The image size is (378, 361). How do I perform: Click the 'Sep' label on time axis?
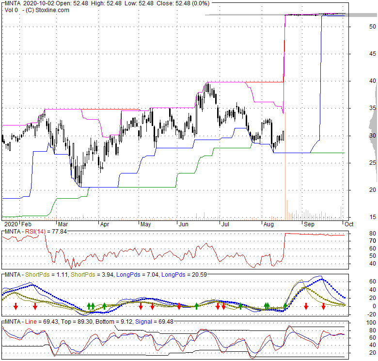[309, 224]
